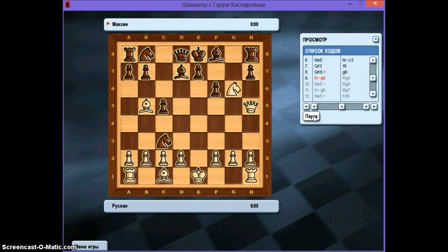
Task: Select the white pawn on a2
Action: (129, 159)
